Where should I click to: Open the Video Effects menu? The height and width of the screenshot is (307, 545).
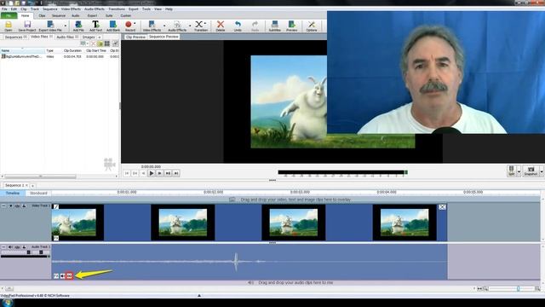71,9
